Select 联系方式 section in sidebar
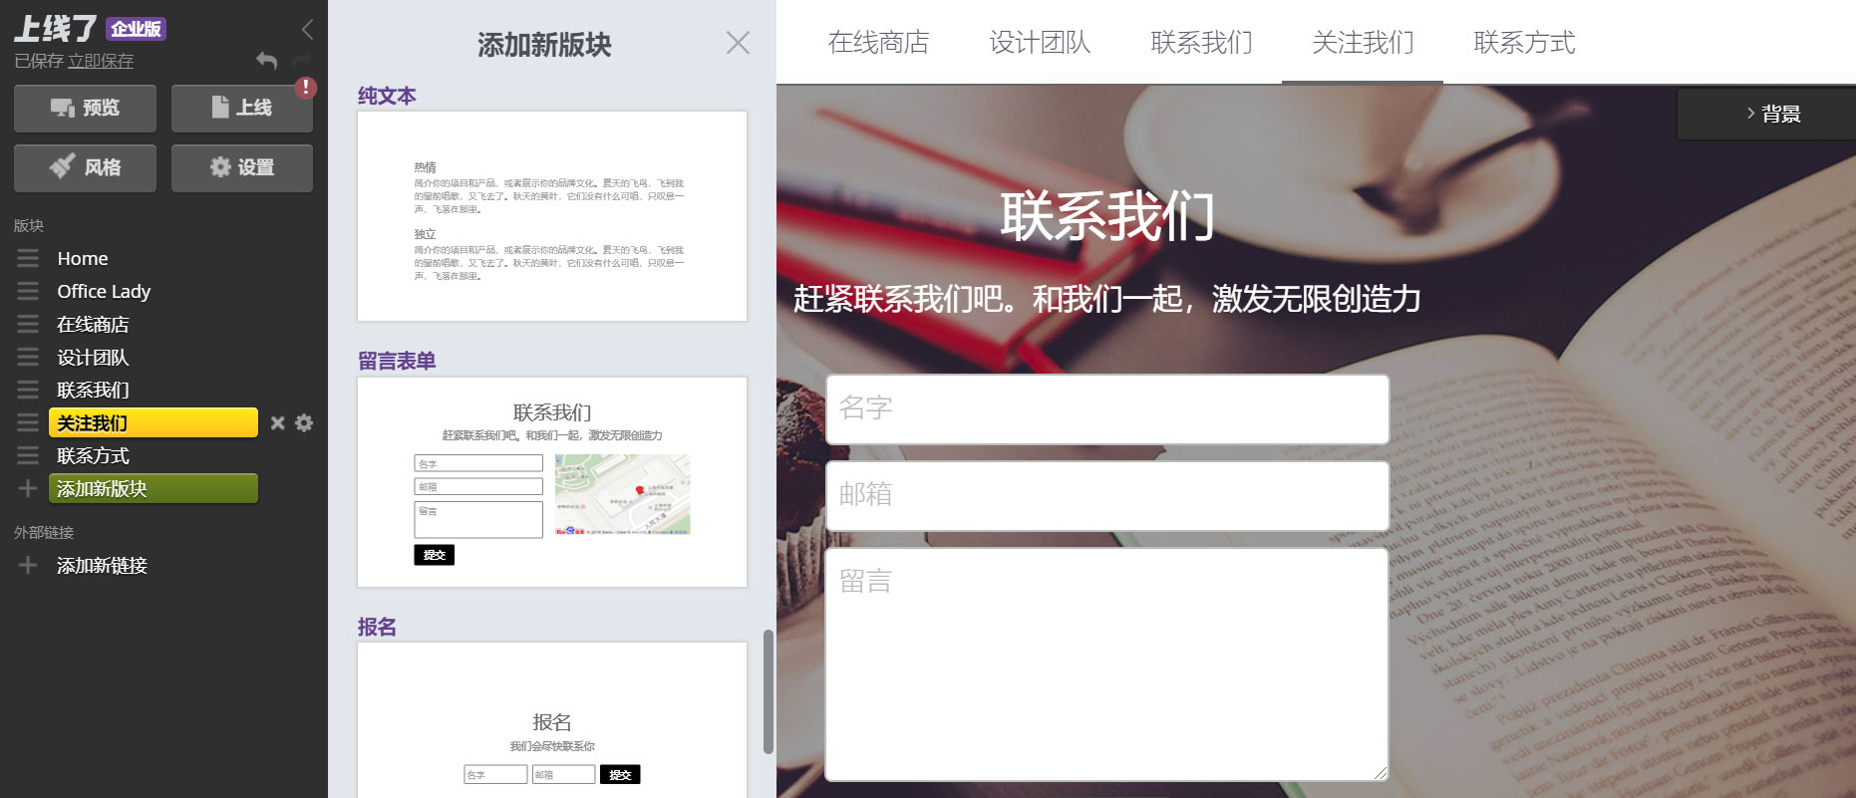 [x=93, y=455]
